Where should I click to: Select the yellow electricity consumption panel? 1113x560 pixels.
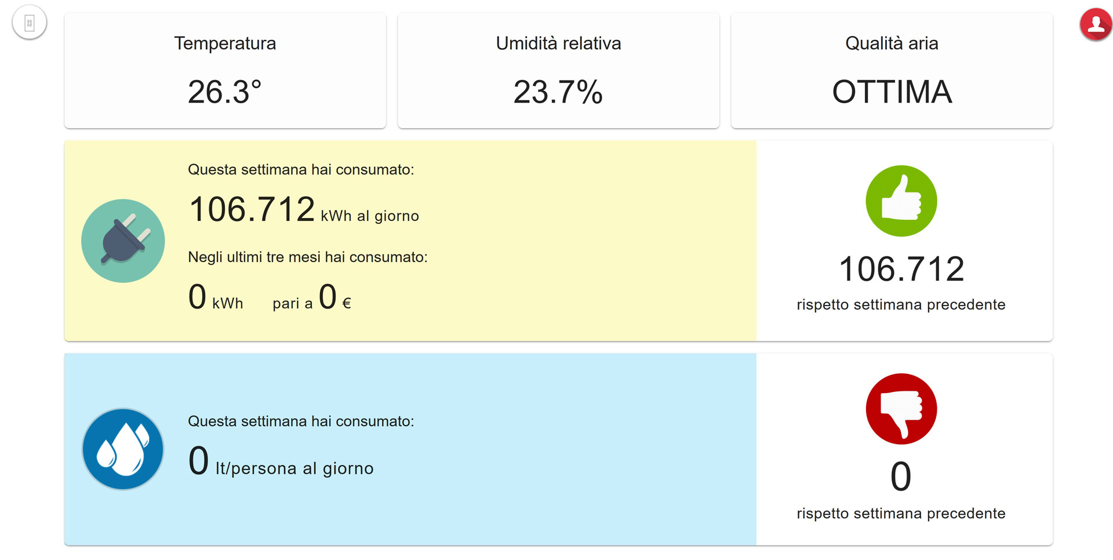pyautogui.click(x=410, y=241)
